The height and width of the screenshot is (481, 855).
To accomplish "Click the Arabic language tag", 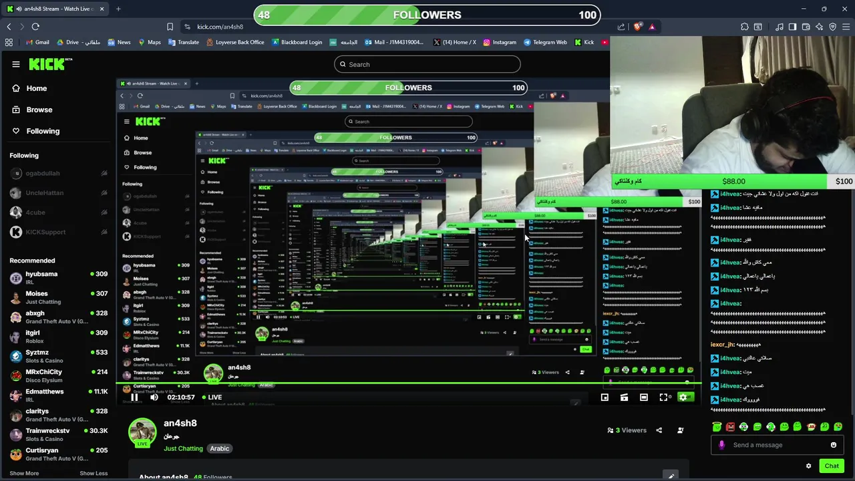I will point(220,448).
